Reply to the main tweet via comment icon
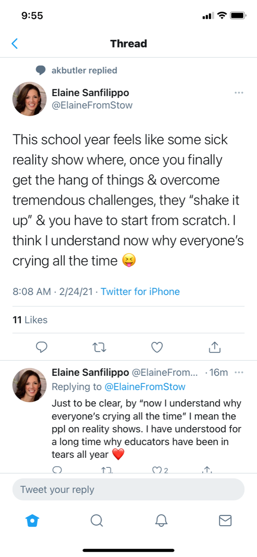This screenshot has width=257, height=557. (41, 347)
